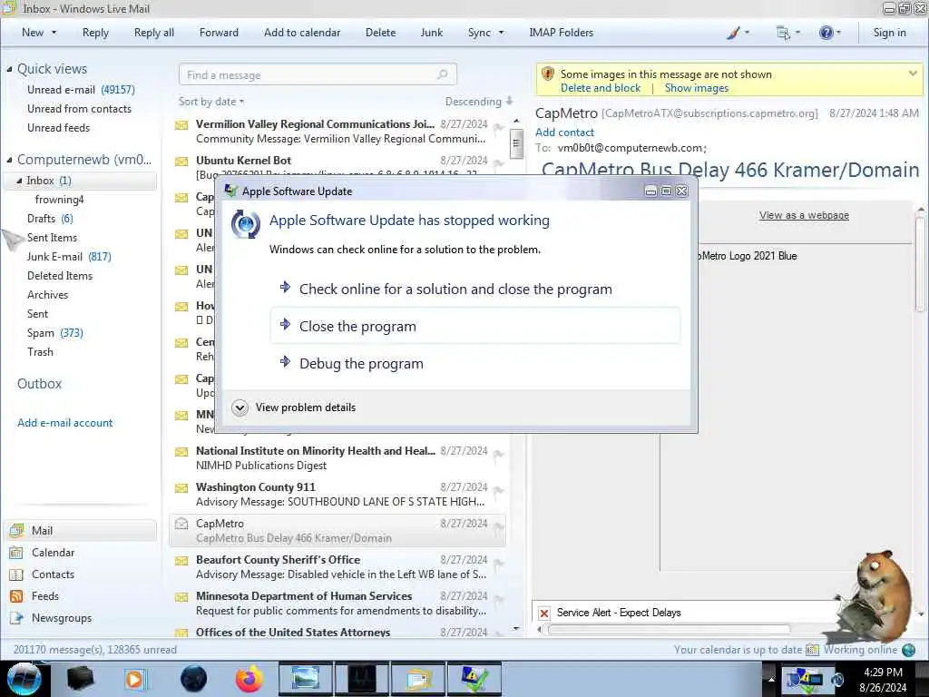Open IMAP Folders
Screen dimensions: 929x697
pos(561,33)
